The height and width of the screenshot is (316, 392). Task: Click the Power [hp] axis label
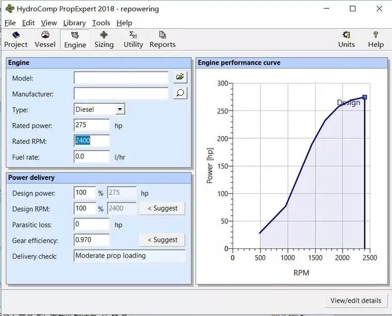210,165
